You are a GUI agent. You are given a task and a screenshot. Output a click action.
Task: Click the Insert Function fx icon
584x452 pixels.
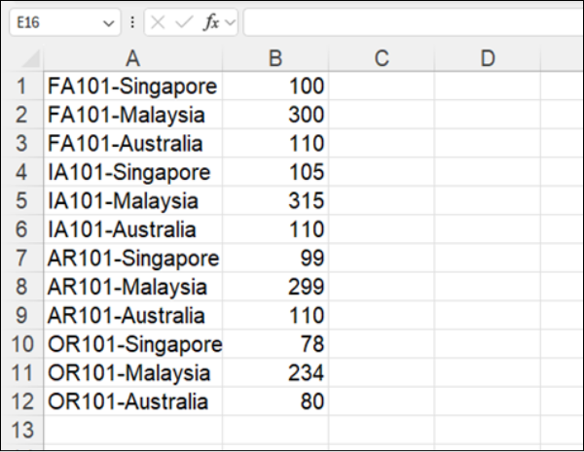coord(210,23)
